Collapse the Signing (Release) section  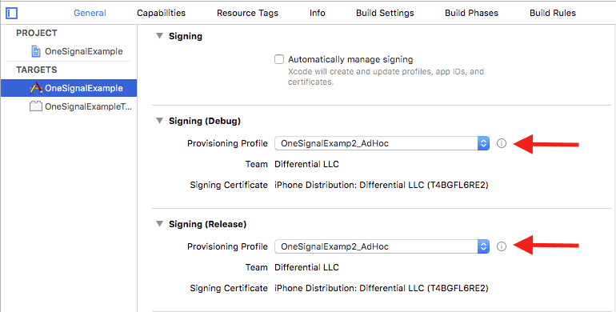tap(159, 223)
